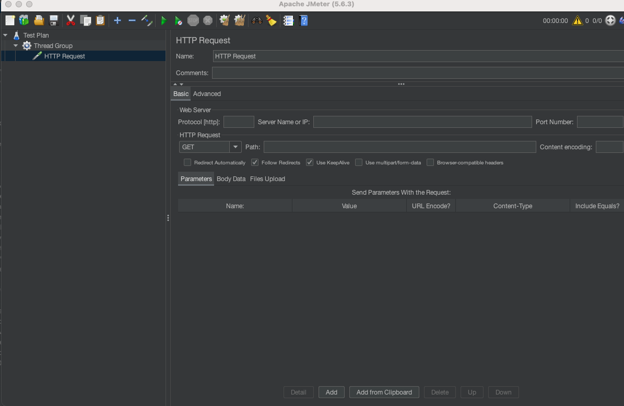Click the Shutdown test icon
Viewport: 624px width, 406px height.
pos(208,20)
